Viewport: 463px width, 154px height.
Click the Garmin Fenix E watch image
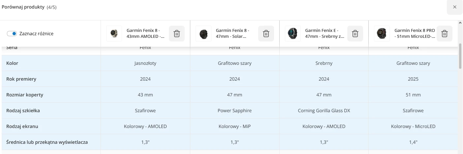[293, 34]
